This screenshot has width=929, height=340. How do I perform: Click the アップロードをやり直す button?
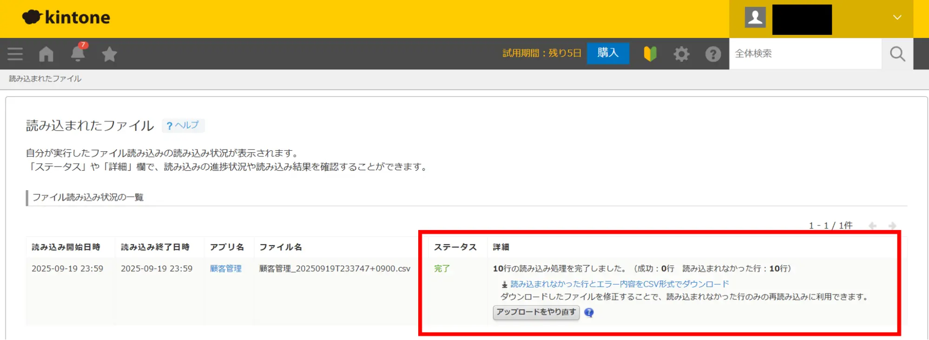pos(536,312)
